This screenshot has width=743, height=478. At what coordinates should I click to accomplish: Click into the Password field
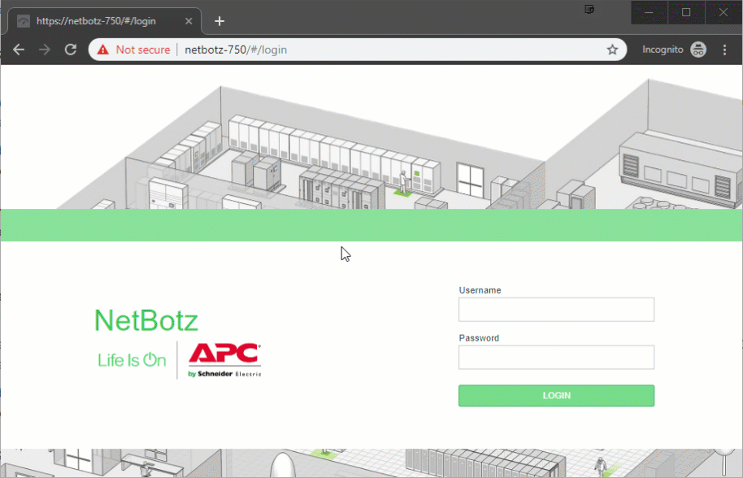556,357
